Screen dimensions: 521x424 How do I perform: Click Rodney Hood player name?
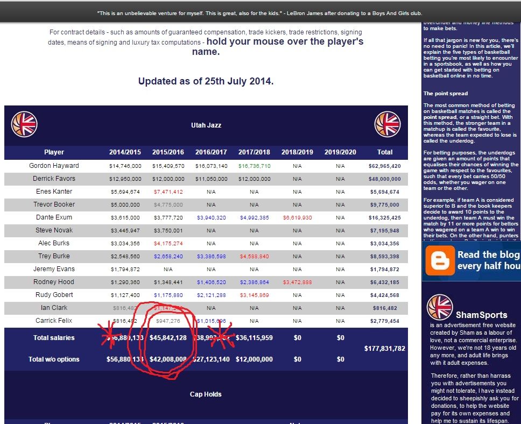coord(54,282)
